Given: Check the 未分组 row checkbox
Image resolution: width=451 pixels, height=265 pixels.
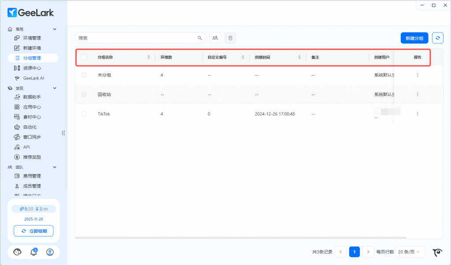Looking at the screenshot, I should tap(84, 75).
